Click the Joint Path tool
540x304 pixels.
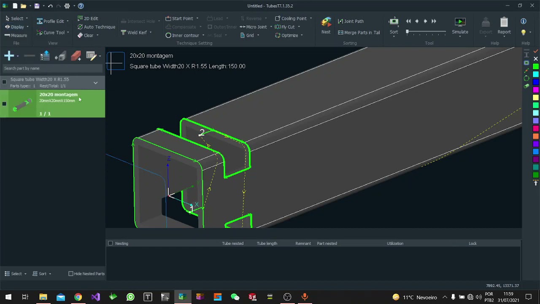coord(351,21)
